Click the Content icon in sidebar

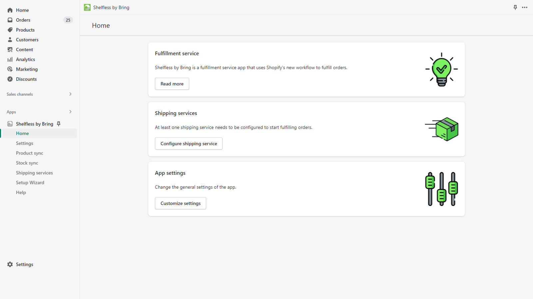coord(10,50)
